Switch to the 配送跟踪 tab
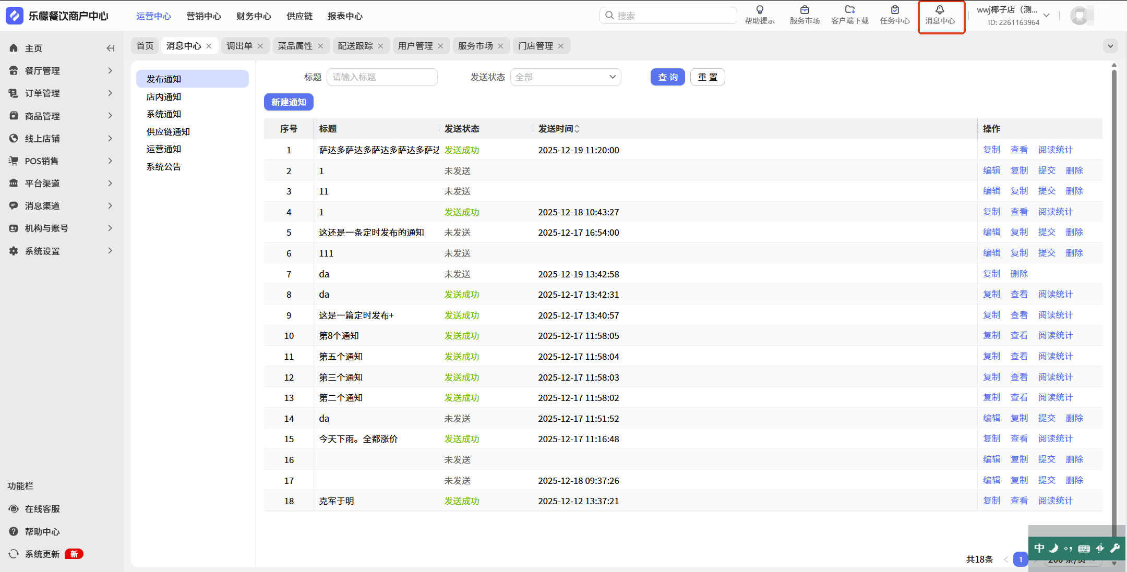Viewport: 1127px width, 572px height. [355, 46]
